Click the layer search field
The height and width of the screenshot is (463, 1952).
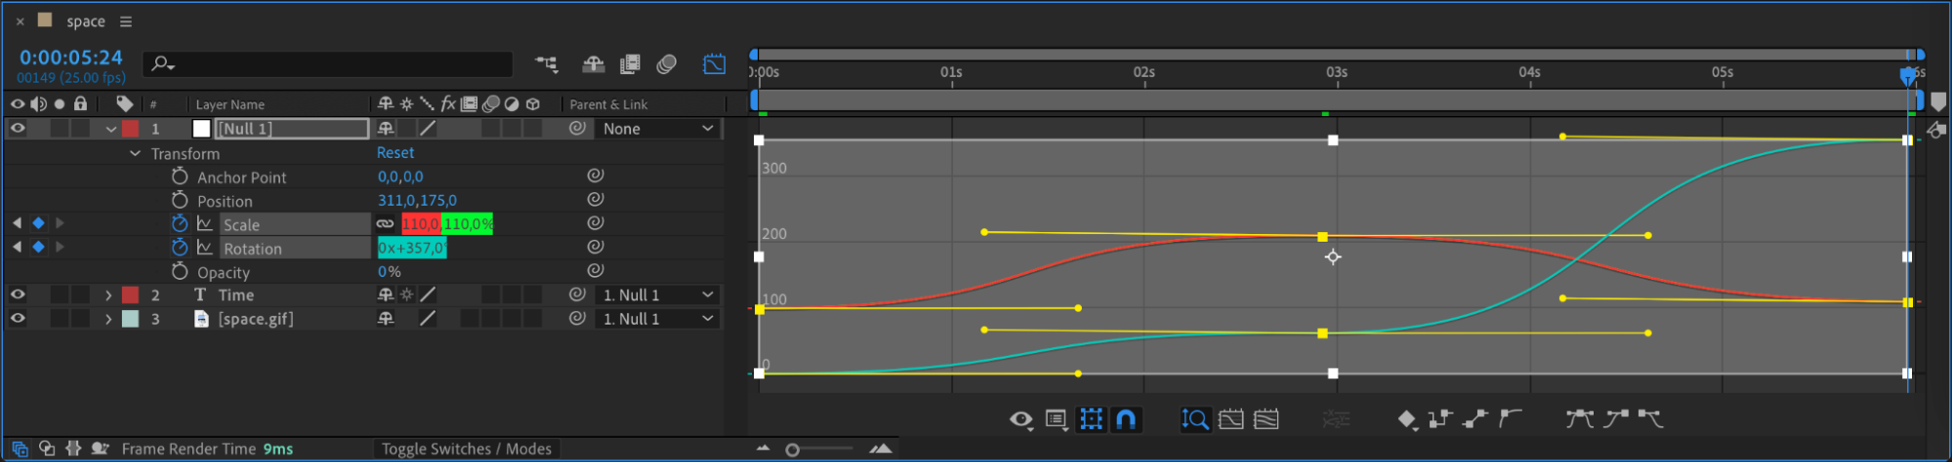pos(332,64)
